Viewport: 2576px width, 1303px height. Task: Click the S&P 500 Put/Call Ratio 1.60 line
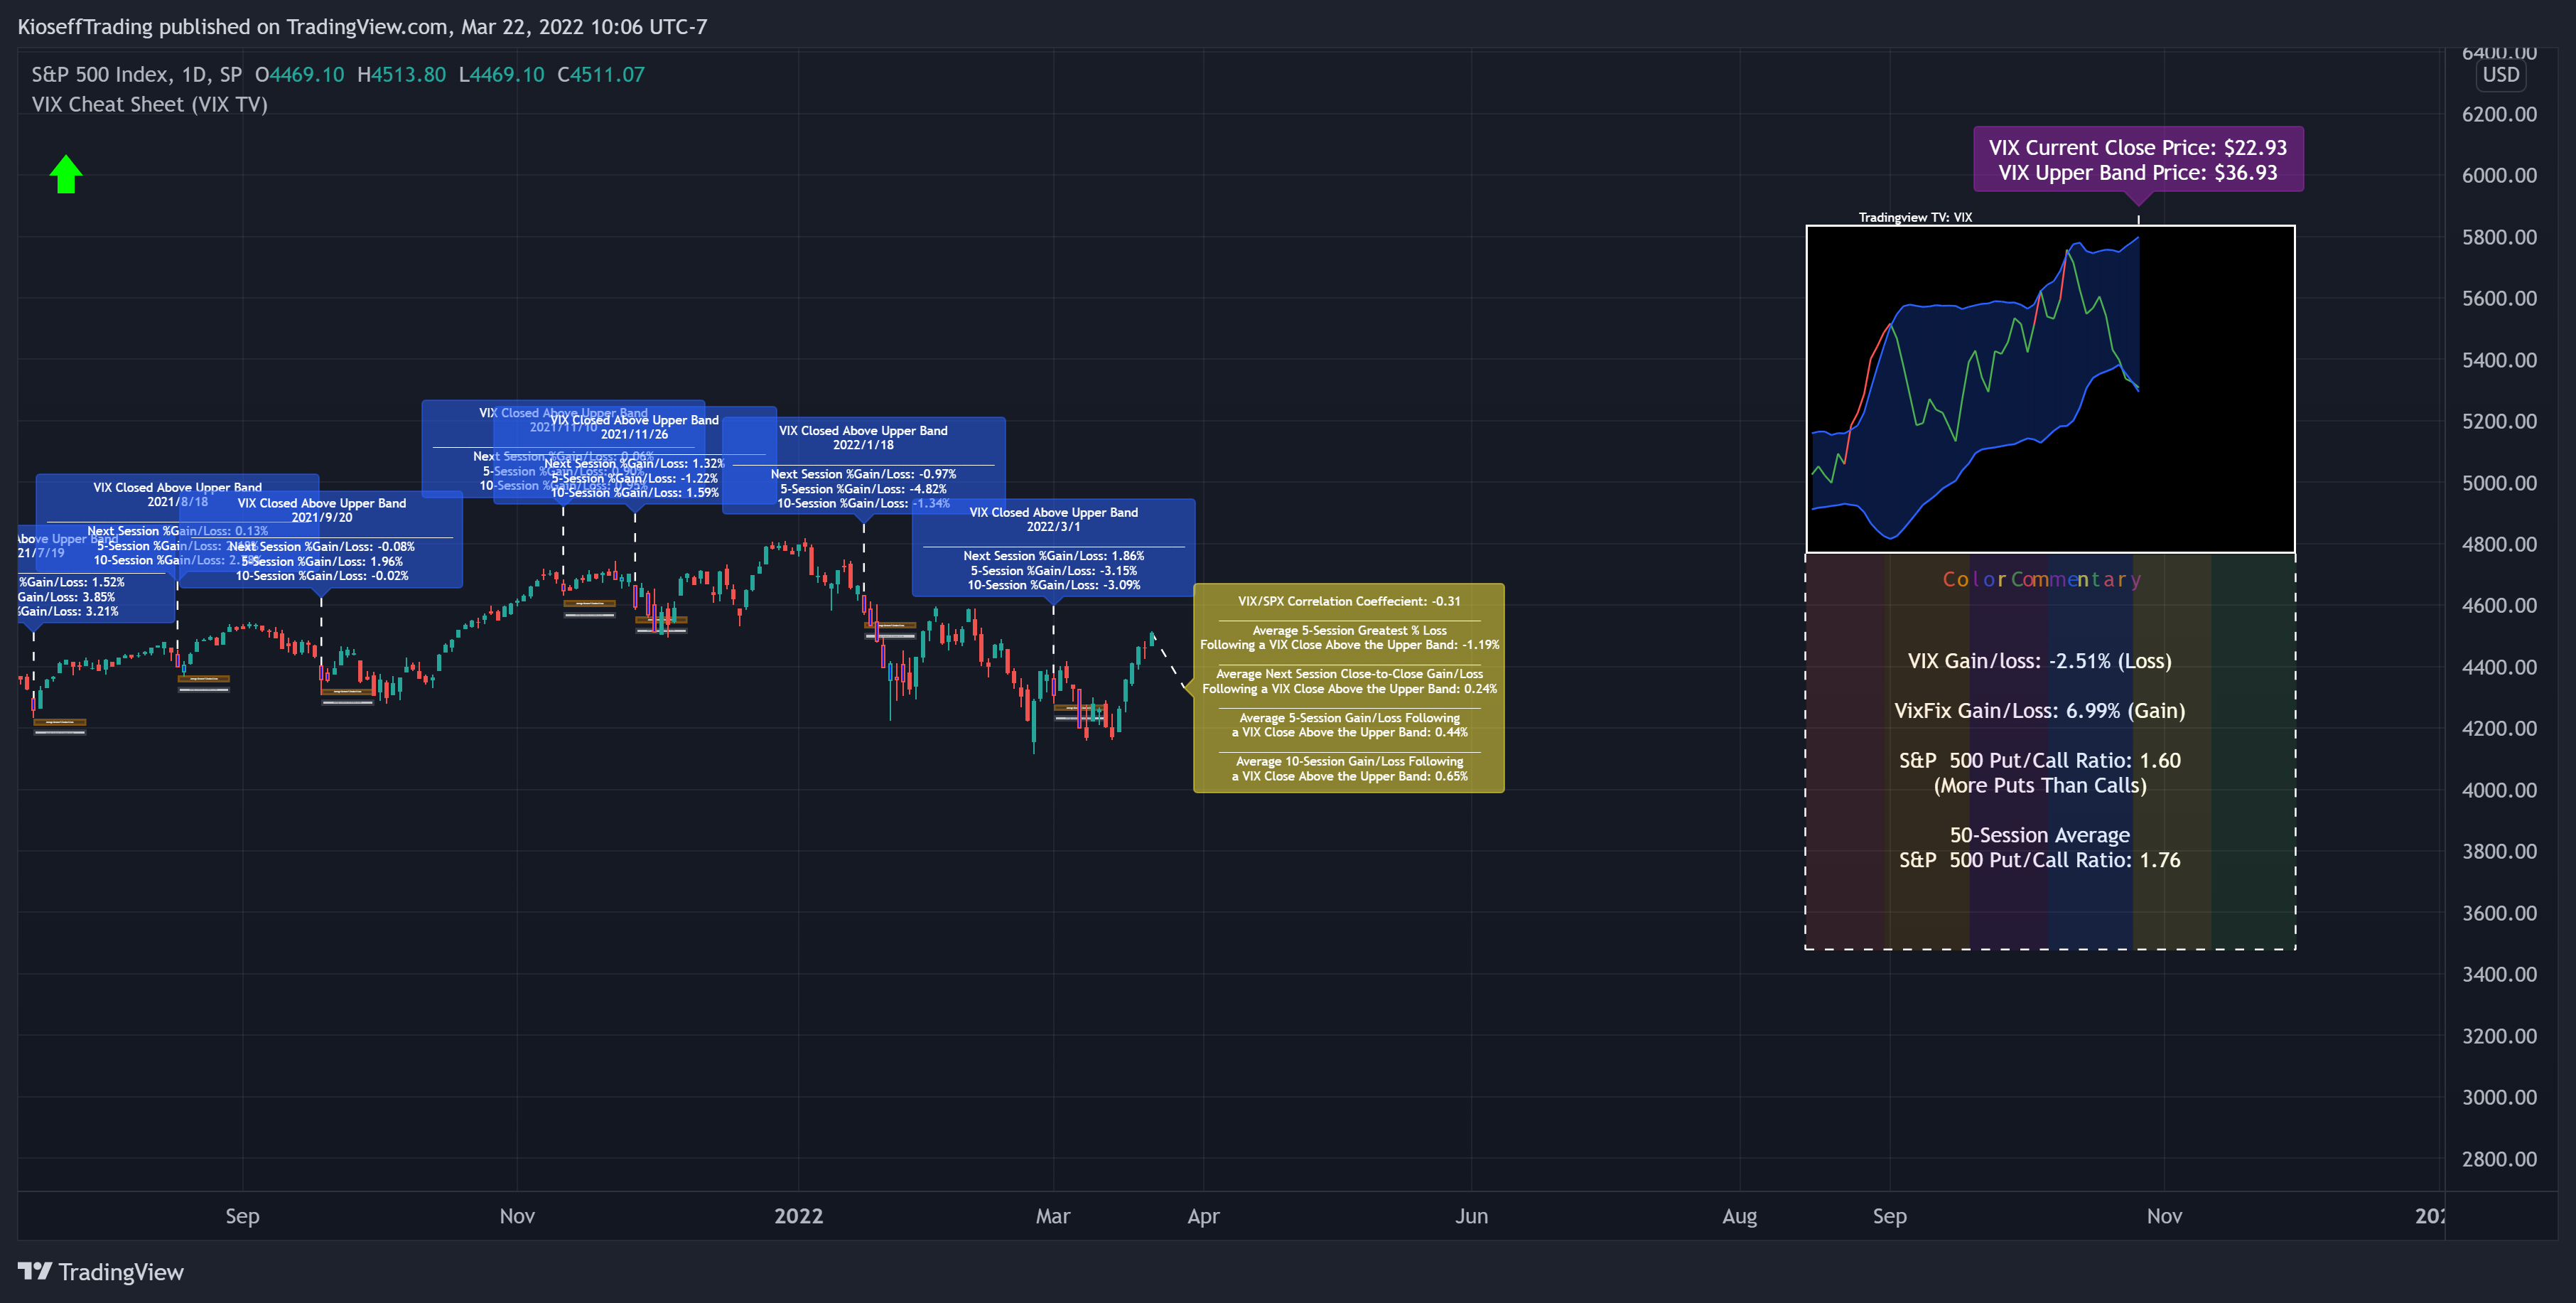point(2039,761)
